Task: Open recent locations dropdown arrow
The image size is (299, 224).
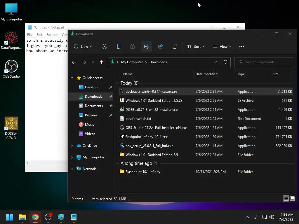Action: tap(93, 62)
